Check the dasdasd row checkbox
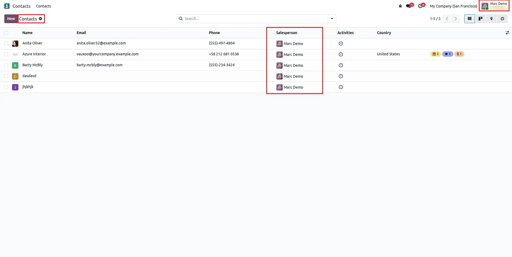The height and width of the screenshot is (257, 512). (6, 76)
